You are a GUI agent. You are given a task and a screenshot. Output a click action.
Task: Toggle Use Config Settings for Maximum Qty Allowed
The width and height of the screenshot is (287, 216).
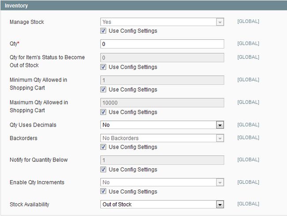[x=103, y=112]
